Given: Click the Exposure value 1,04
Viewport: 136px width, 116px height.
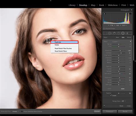Looking at the screenshot, I should (x=129, y=51).
